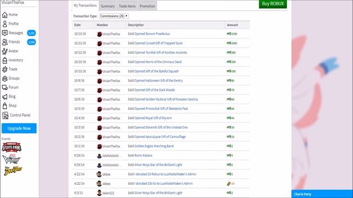The width and height of the screenshot is (353, 198).
Task: Click the 10/9/16 date cell
Action: tap(79, 81)
